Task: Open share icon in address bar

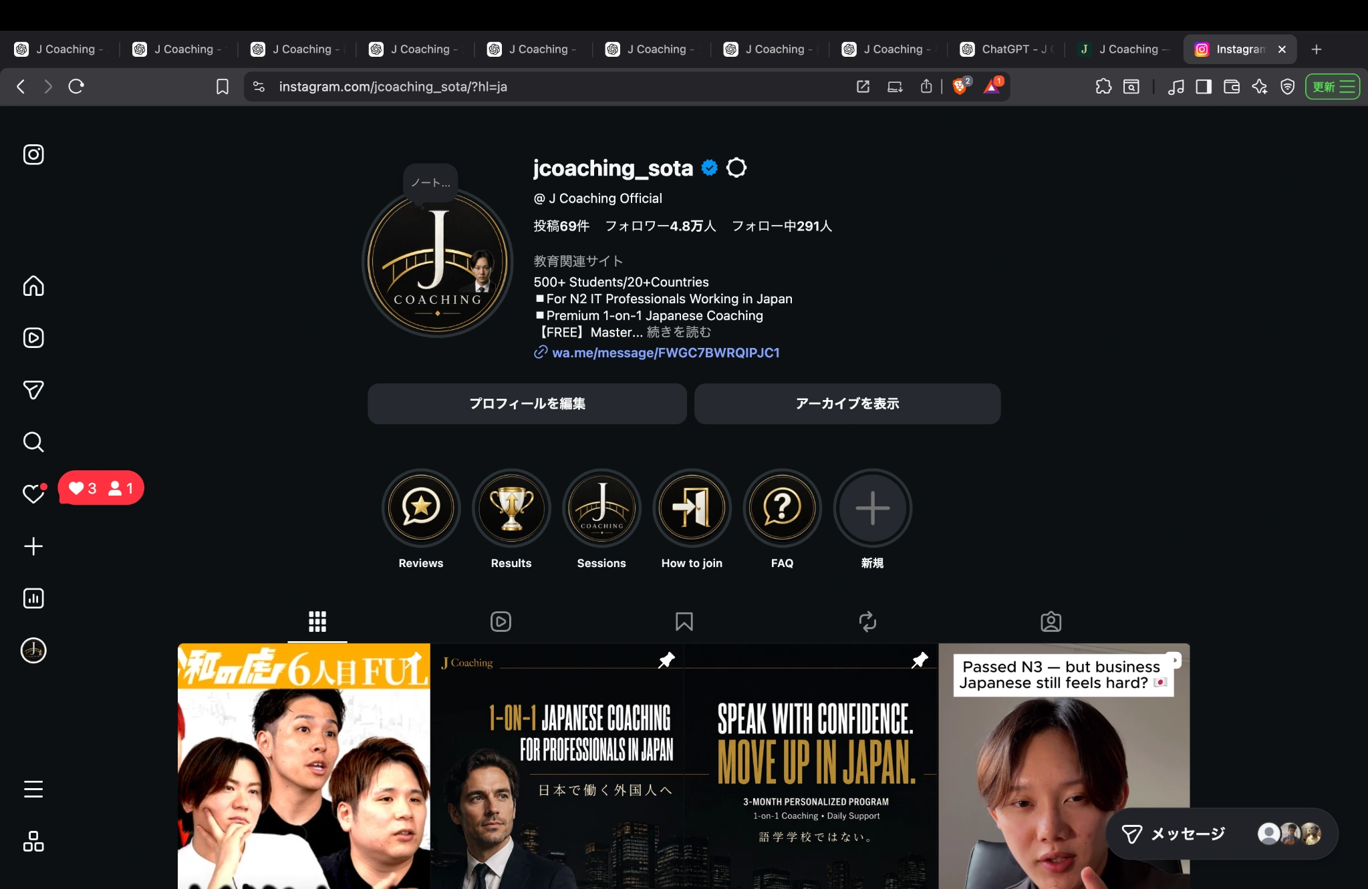Action: [926, 86]
